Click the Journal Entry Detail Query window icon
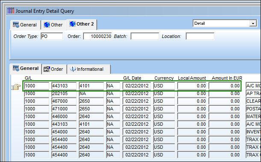The image size is (261, 162). (11, 11)
